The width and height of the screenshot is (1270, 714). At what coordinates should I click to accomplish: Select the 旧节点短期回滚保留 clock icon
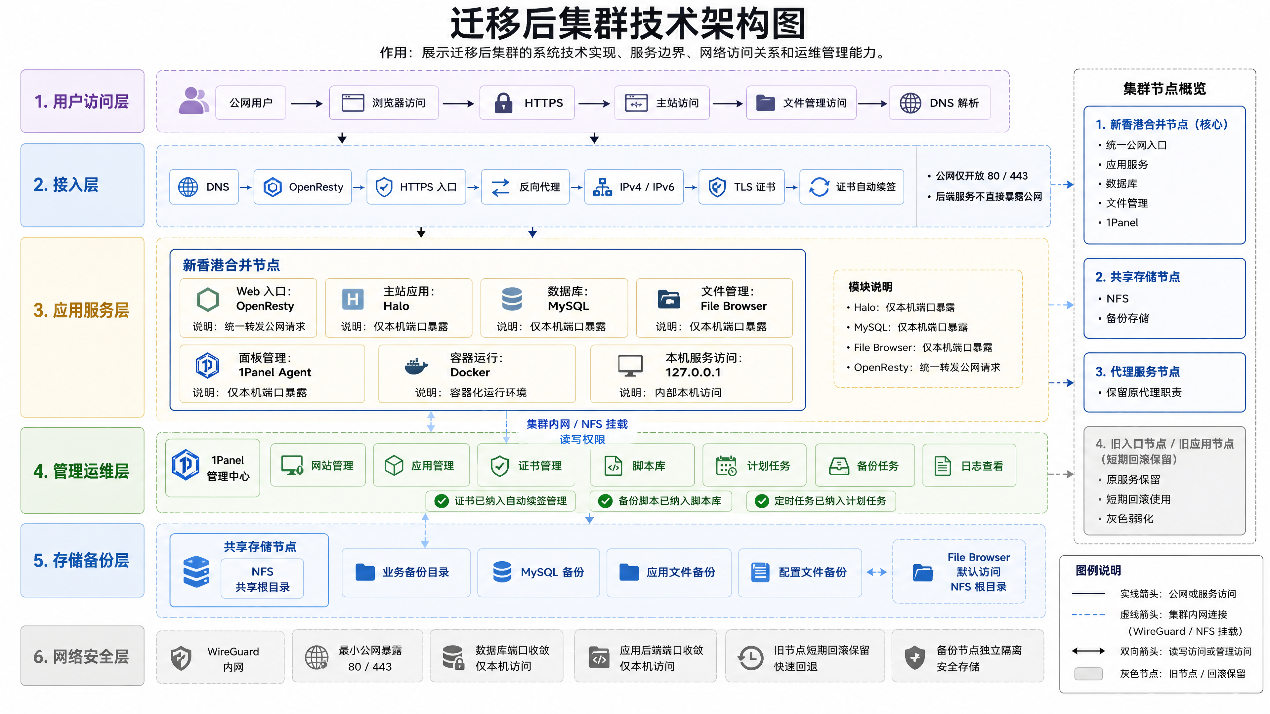click(x=750, y=658)
